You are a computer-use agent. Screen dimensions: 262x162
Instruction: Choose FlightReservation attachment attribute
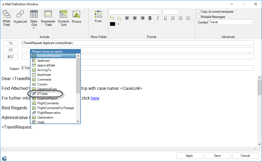point(53,113)
